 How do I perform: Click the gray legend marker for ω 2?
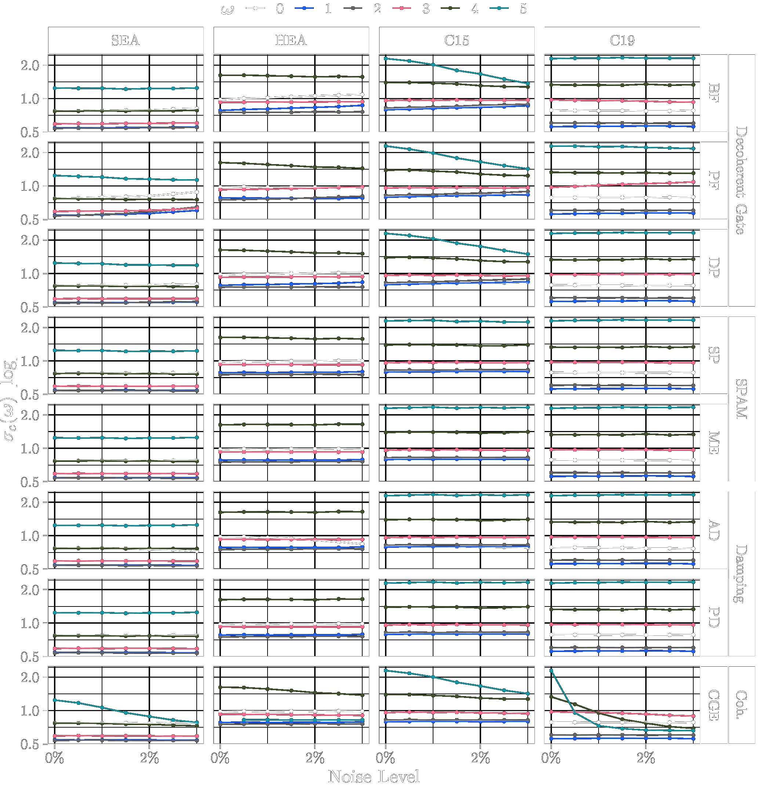[x=353, y=8]
